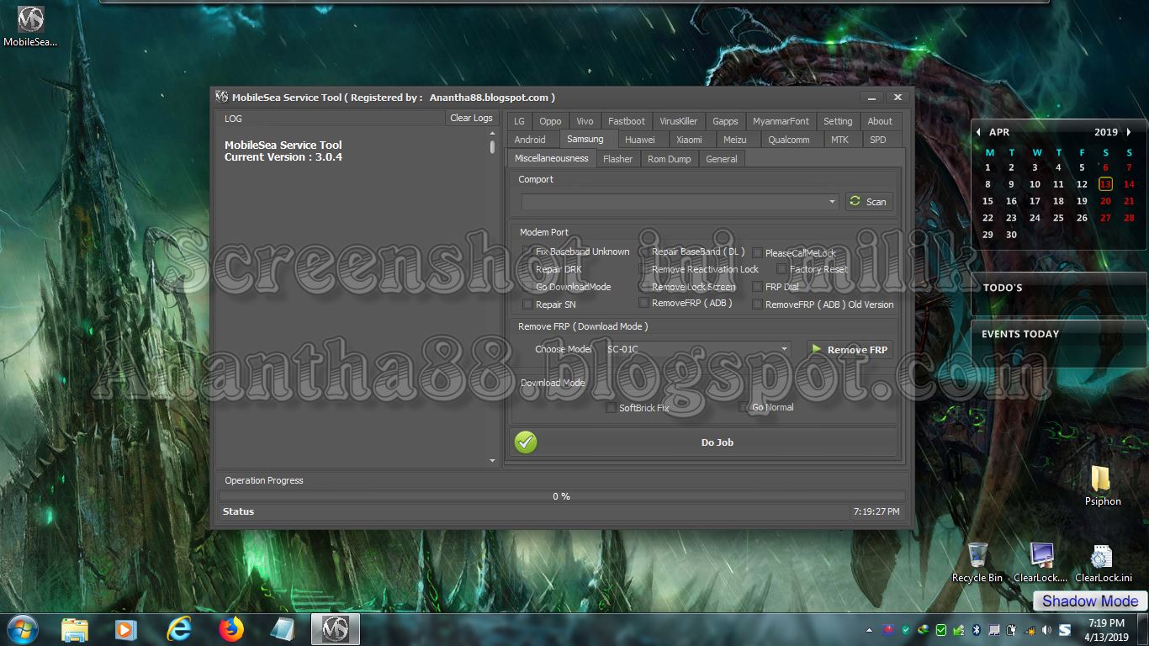
Task: Launch Windows Media Player from taskbar
Action: (x=126, y=629)
